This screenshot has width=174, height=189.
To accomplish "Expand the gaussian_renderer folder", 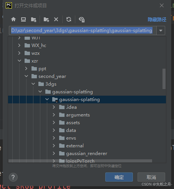I will point(54,154).
